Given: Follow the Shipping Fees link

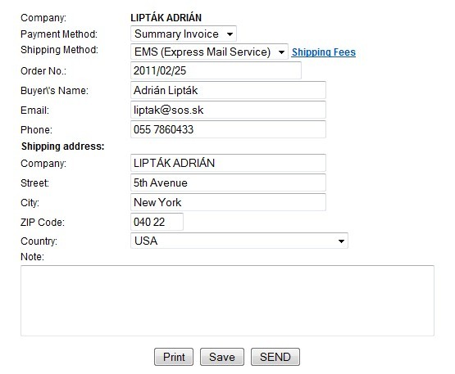Looking at the screenshot, I should point(324,52).
